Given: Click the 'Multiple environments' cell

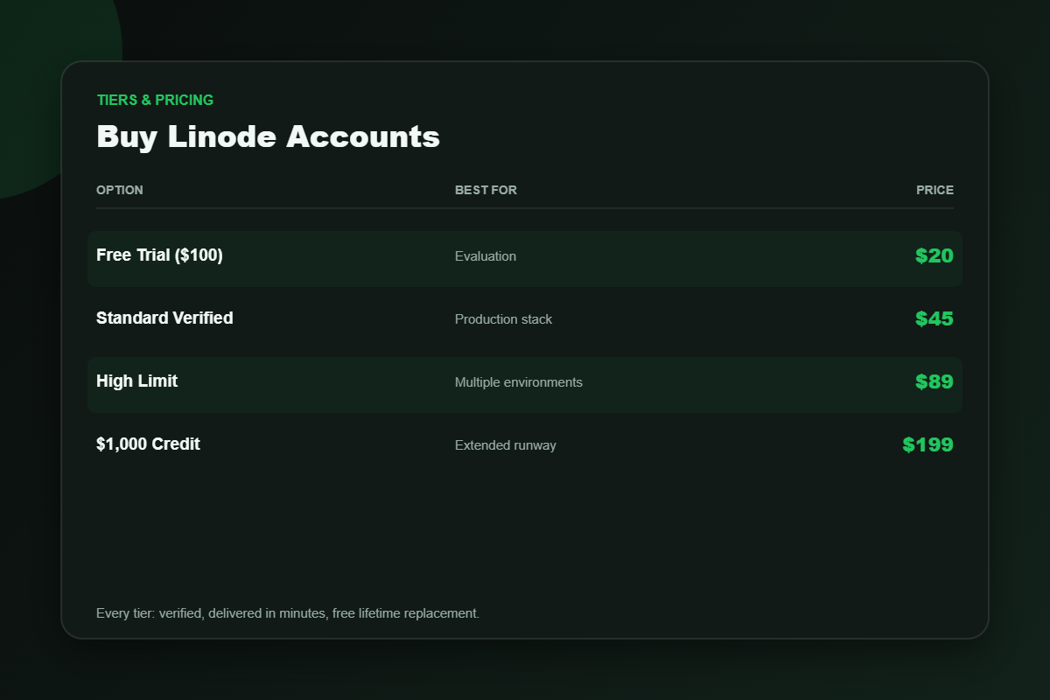Looking at the screenshot, I should [519, 382].
